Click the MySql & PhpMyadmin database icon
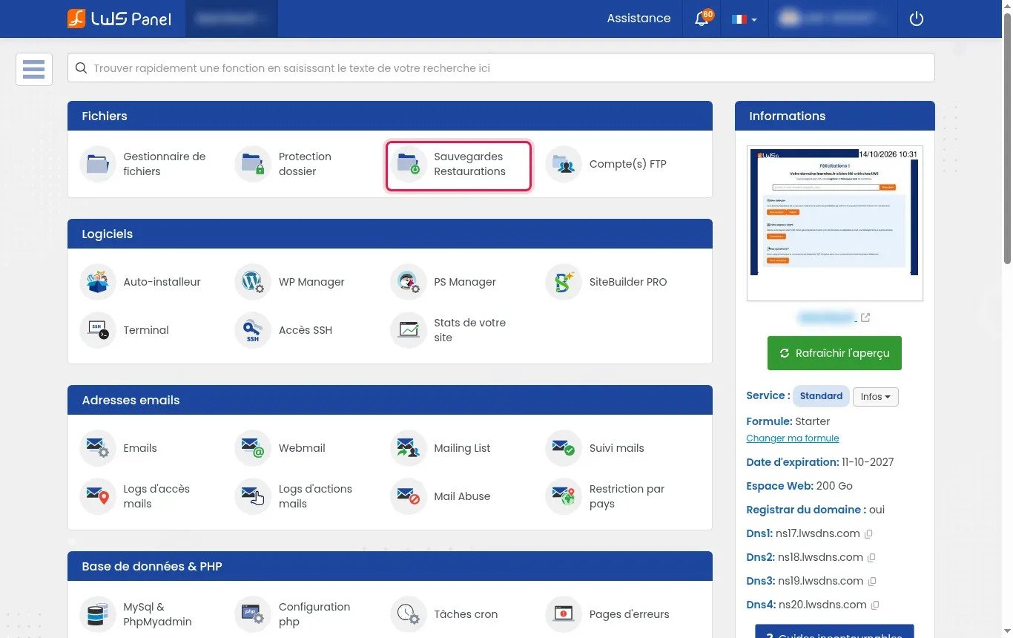The height and width of the screenshot is (638, 1013). 98,614
